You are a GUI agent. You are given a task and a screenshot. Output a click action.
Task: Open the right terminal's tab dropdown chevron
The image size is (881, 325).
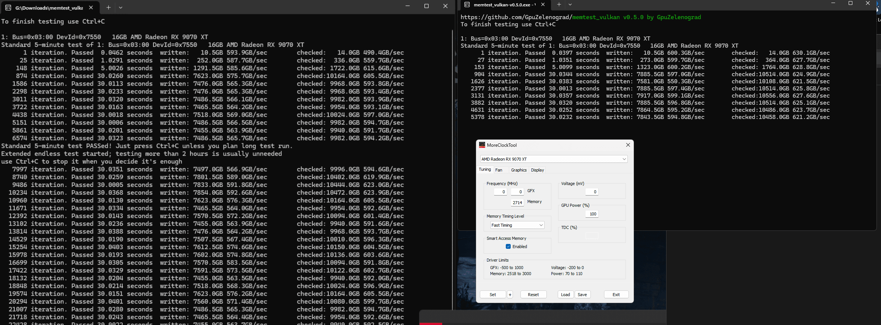570,5
